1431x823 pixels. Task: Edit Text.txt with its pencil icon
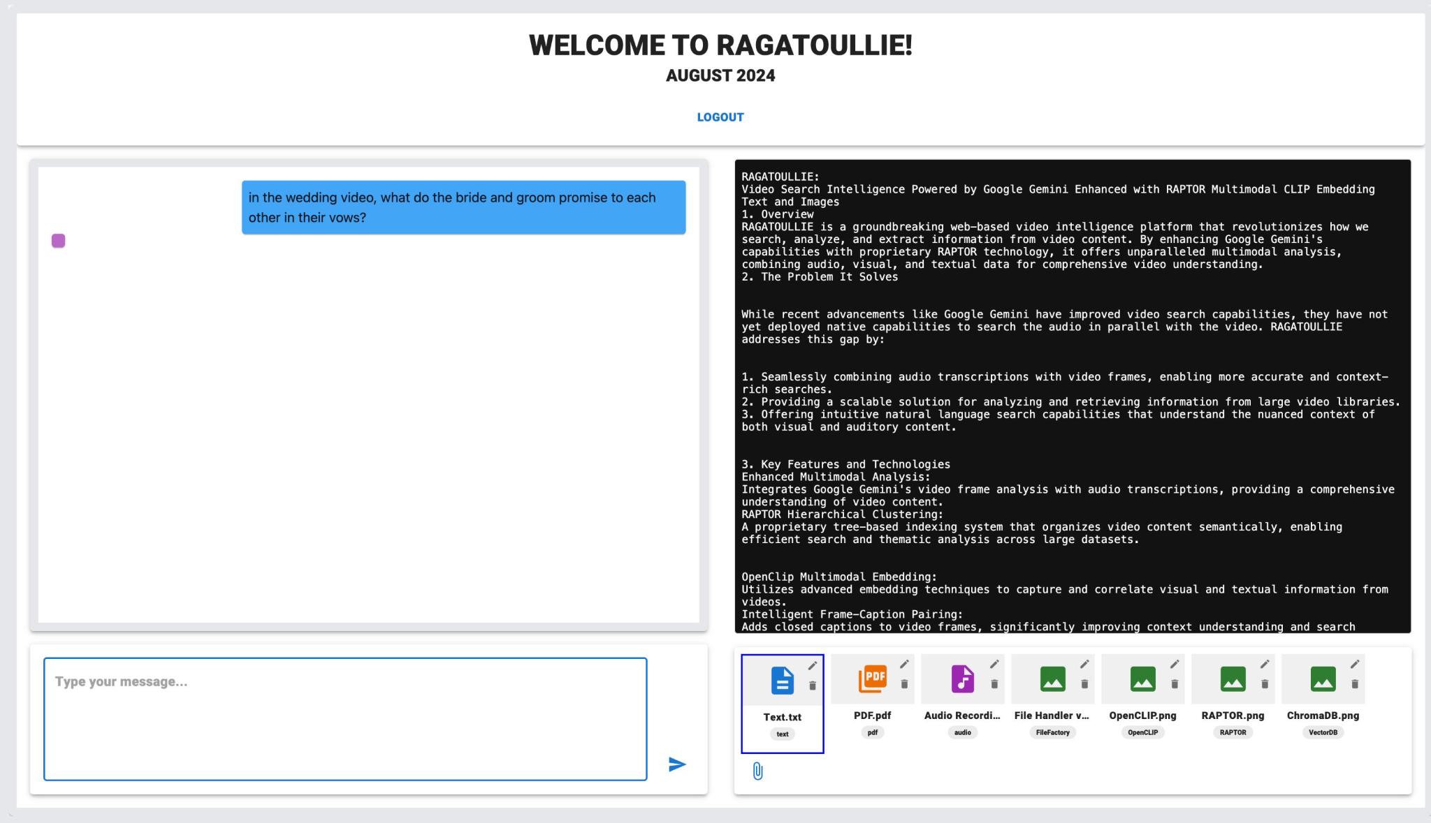coord(813,666)
